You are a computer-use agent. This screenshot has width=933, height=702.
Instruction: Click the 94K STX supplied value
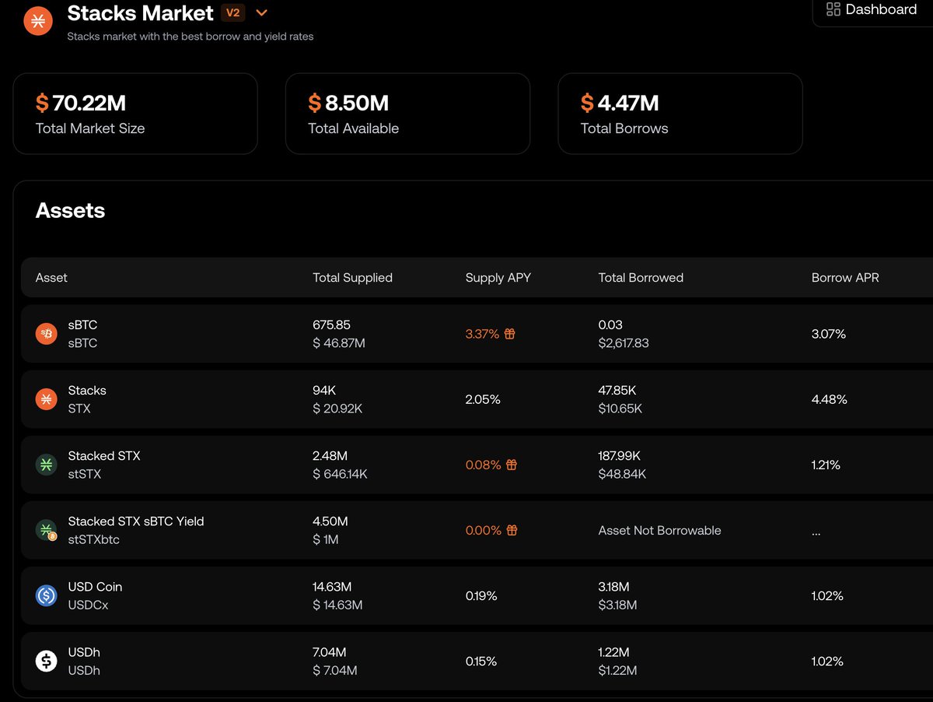click(x=324, y=391)
